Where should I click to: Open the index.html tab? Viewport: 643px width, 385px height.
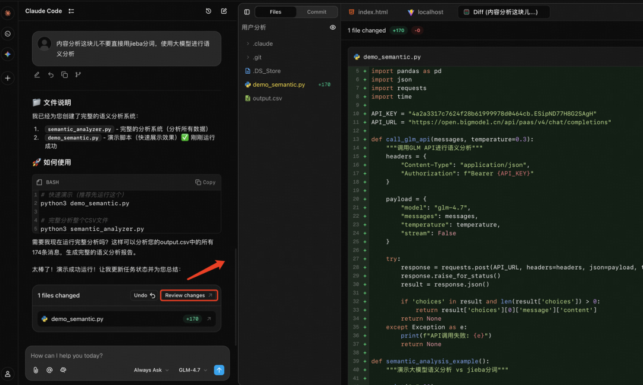pyautogui.click(x=369, y=12)
